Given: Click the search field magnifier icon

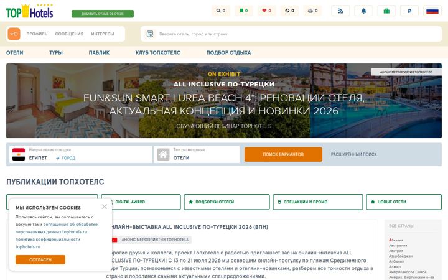Looking at the screenshot, I should pos(150,34).
